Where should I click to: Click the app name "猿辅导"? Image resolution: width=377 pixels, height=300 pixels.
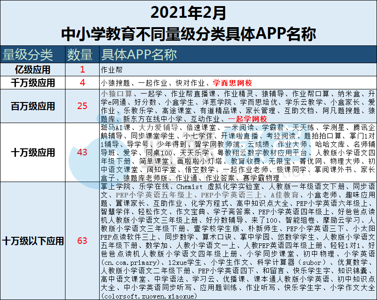coord(273,94)
